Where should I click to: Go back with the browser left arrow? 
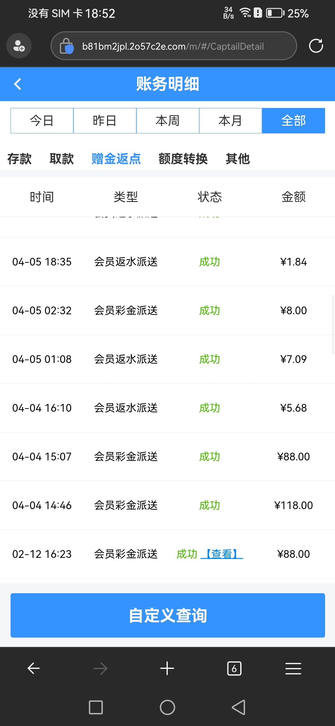click(x=33, y=668)
